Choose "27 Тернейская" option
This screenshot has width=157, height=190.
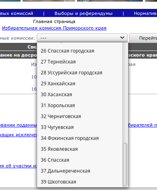coord(80,62)
